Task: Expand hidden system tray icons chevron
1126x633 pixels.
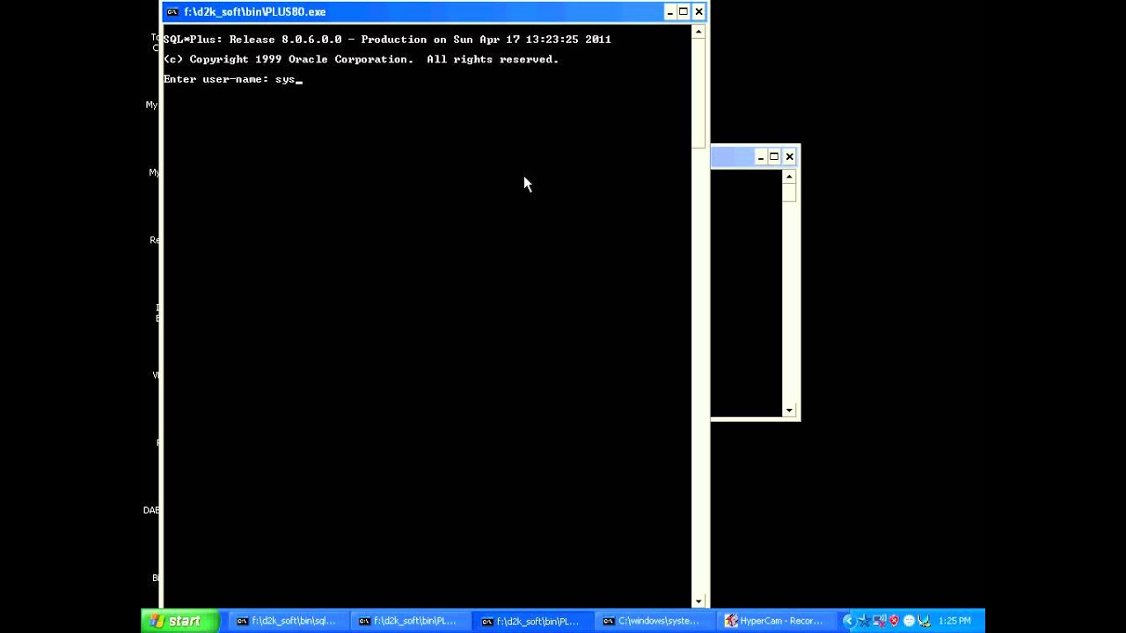Action: [x=849, y=621]
